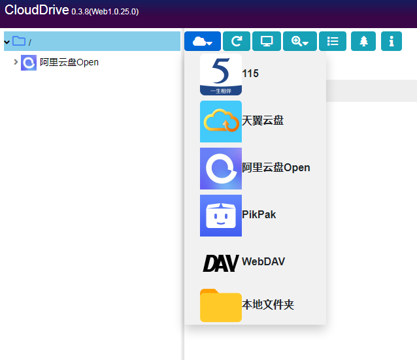Click the list view toolbar icon
This screenshot has width=417, height=360.
pyautogui.click(x=333, y=41)
